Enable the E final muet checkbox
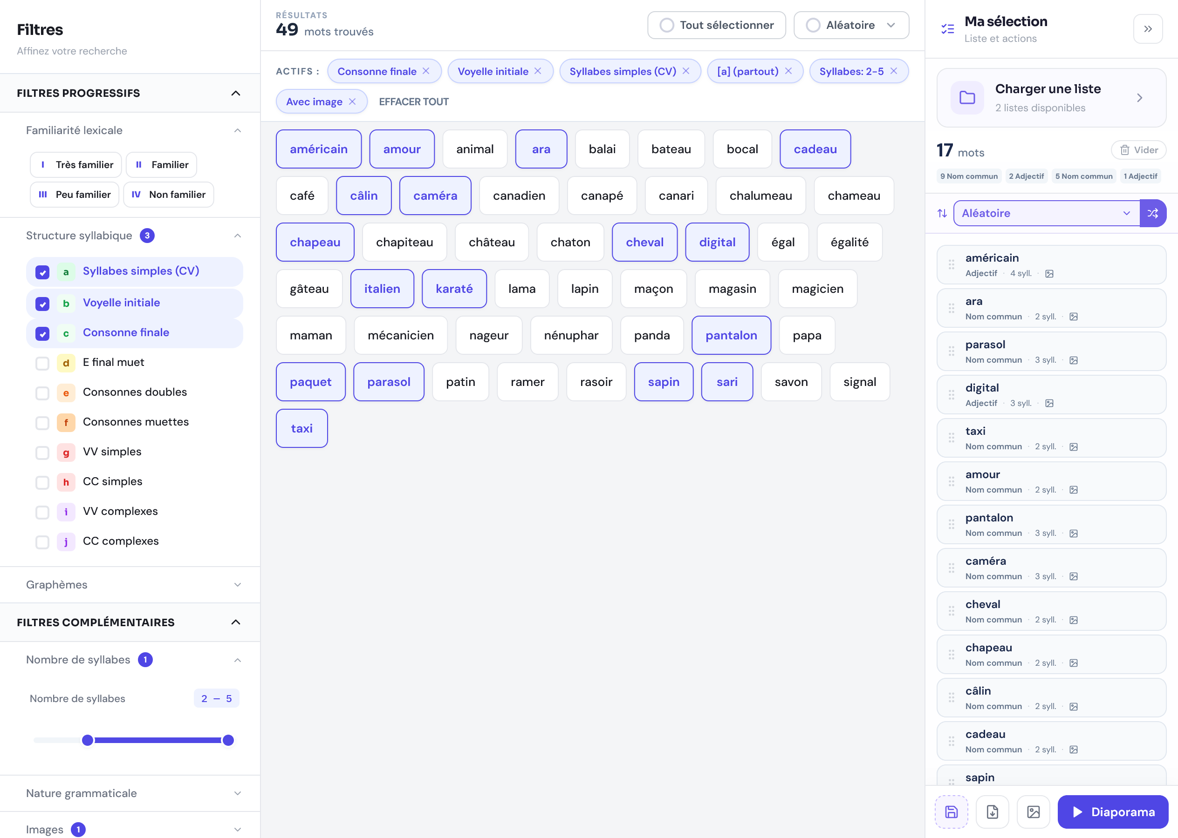 pyautogui.click(x=42, y=363)
